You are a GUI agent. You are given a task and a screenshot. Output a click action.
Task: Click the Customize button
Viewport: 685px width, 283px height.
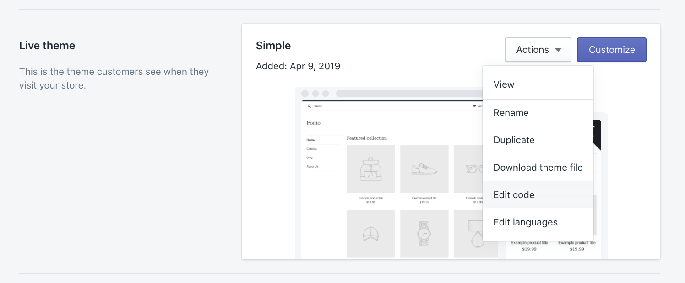612,50
